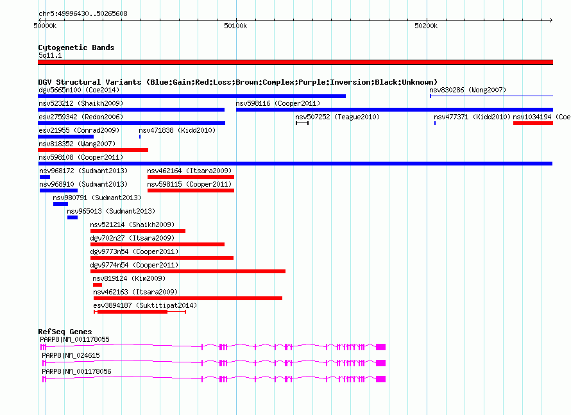
Task: Click the RefSeq Genes track title
Action: pos(65,332)
